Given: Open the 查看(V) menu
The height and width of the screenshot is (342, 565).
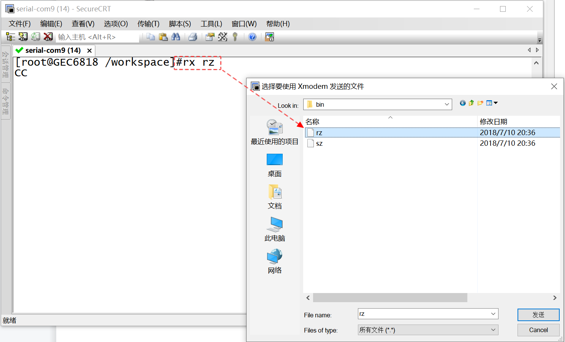Looking at the screenshot, I should (83, 24).
